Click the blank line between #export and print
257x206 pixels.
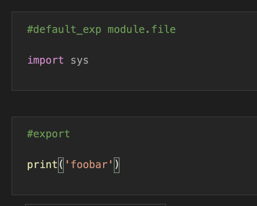(x=134, y=149)
